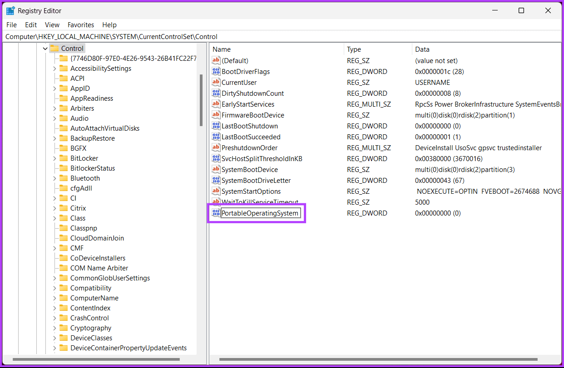The height and width of the screenshot is (368, 564).
Task: Click the Cryptography folder icon in tree
Action: click(64, 328)
